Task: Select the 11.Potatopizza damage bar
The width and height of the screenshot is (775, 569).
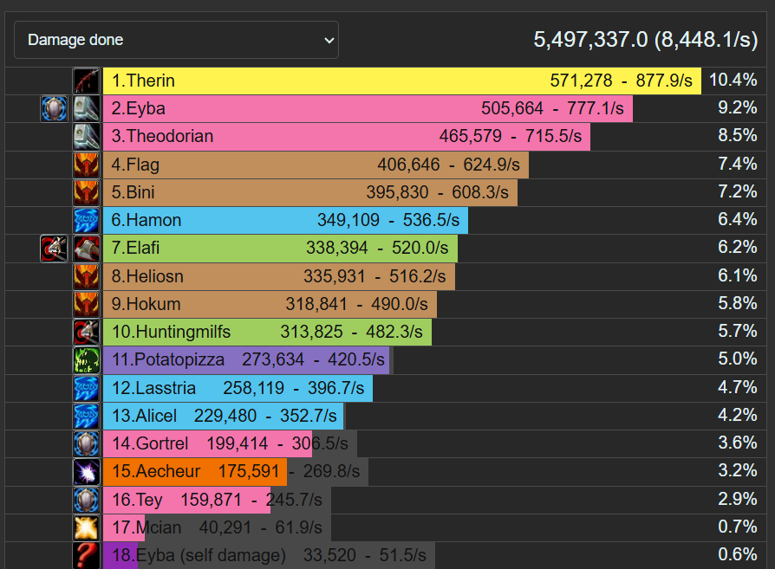Action: (248, 360)
